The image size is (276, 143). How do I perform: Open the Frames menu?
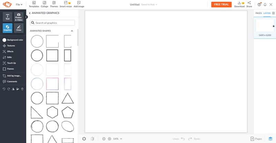point(8,69)
